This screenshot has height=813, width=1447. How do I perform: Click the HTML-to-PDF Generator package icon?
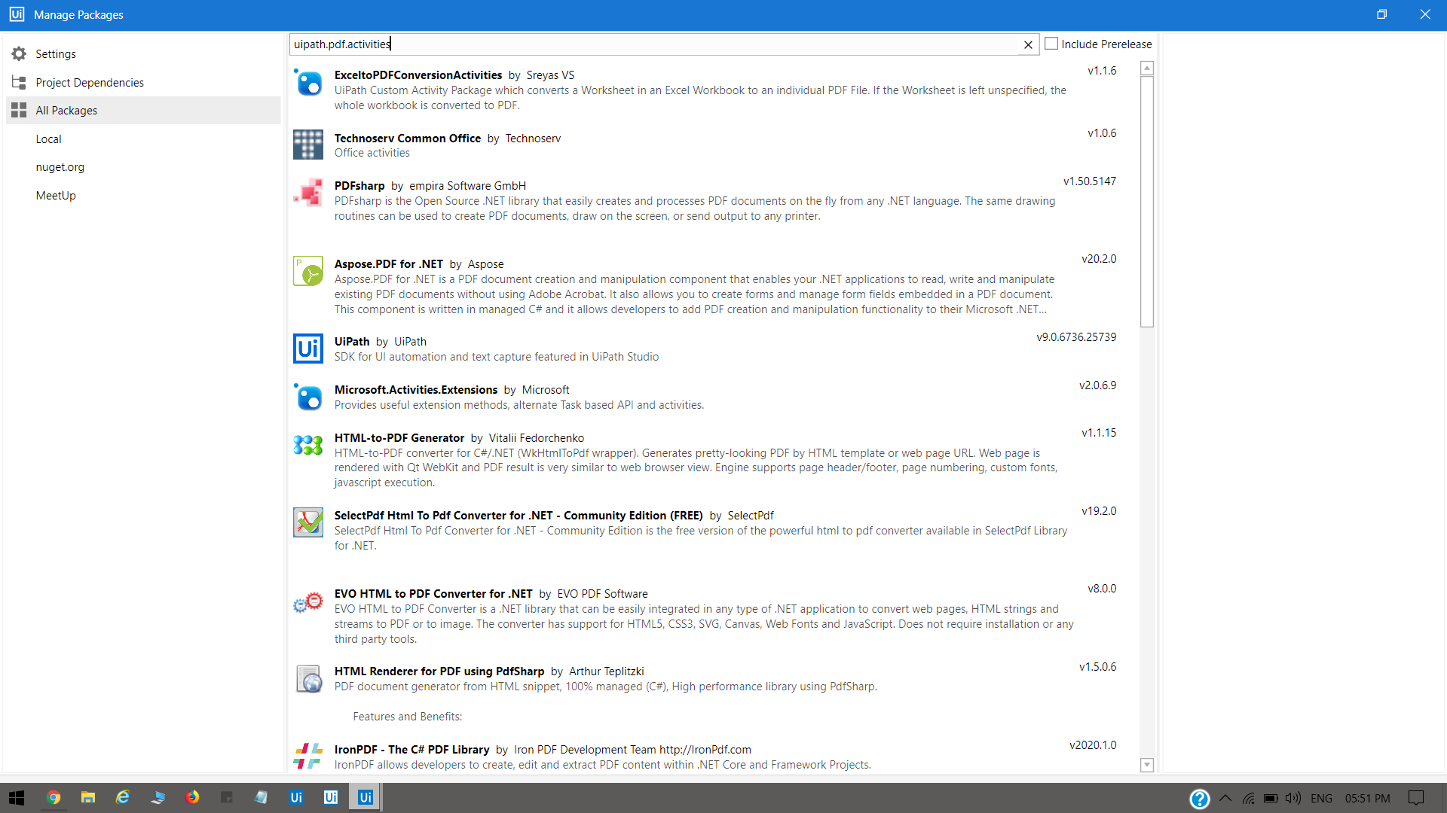click(308, 445)
